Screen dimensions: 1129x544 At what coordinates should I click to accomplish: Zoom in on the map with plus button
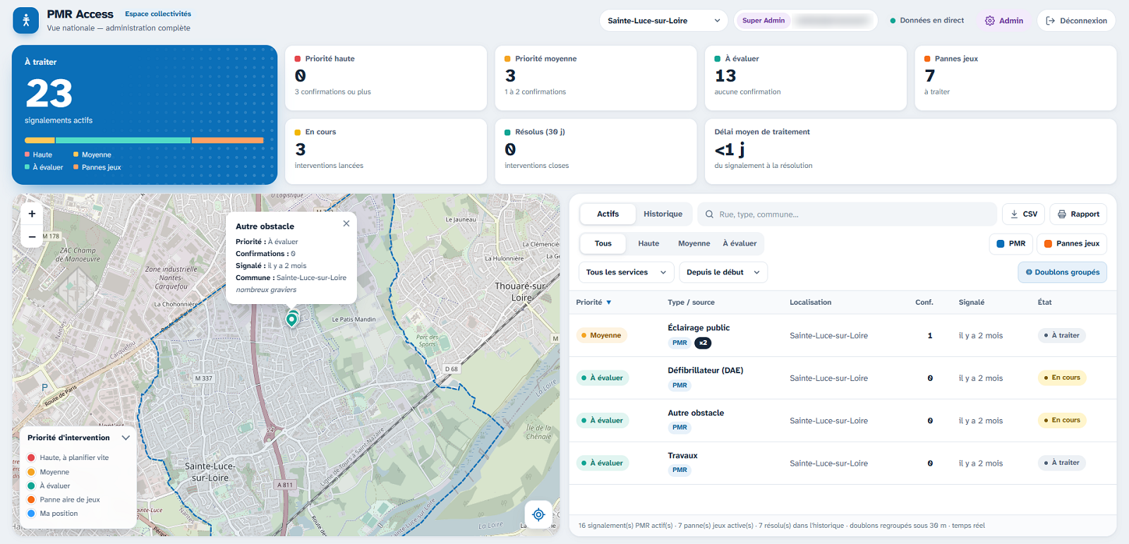click(32, 214)
